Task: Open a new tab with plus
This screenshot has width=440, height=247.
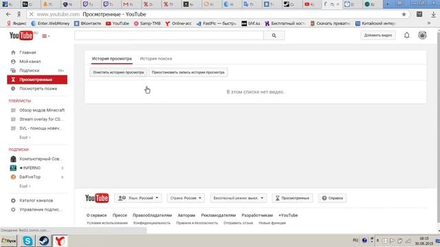Action: click(388, 4)
